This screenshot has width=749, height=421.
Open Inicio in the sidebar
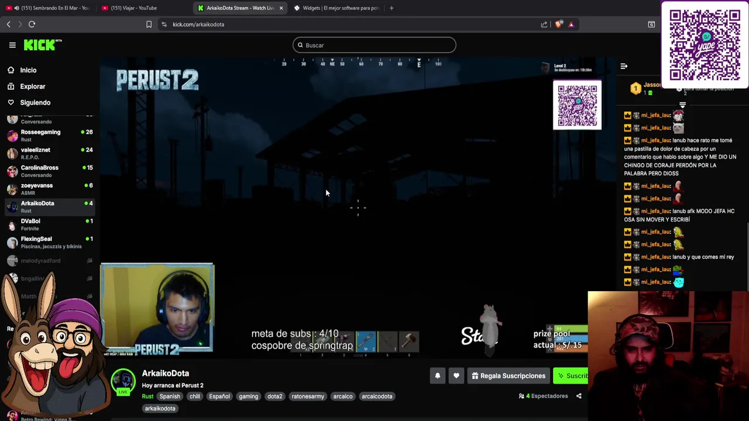click(28, 70)
